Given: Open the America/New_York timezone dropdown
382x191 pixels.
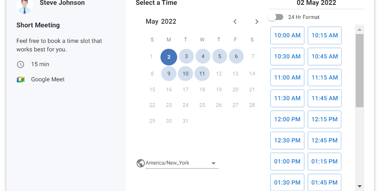Looking at the screenshot, I should pyautogui.click(x=181, y=163).
